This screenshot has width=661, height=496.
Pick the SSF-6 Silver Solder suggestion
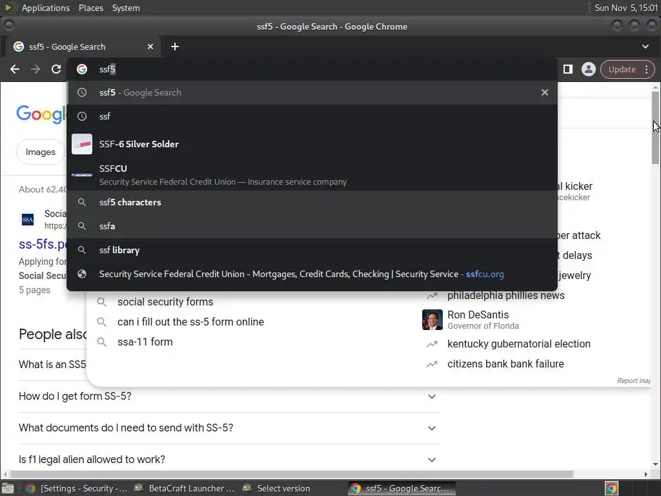point(312,144)
